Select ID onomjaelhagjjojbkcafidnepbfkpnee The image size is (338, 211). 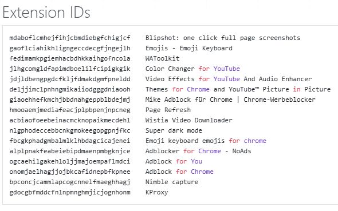(x=70, y=172)
